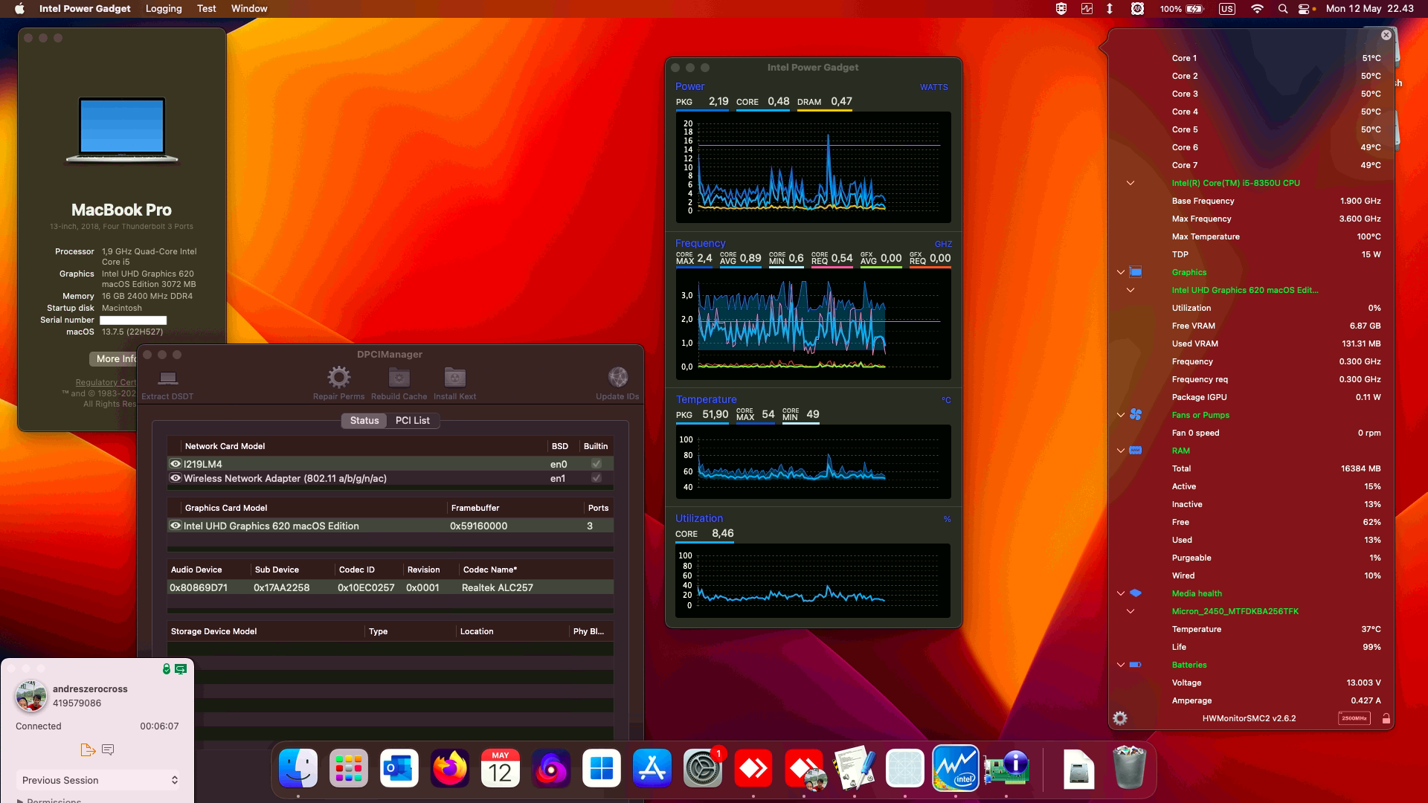Uncheck Builtin for the Wireless Network Adapter
1428x803 pixels.
point(595,478)
